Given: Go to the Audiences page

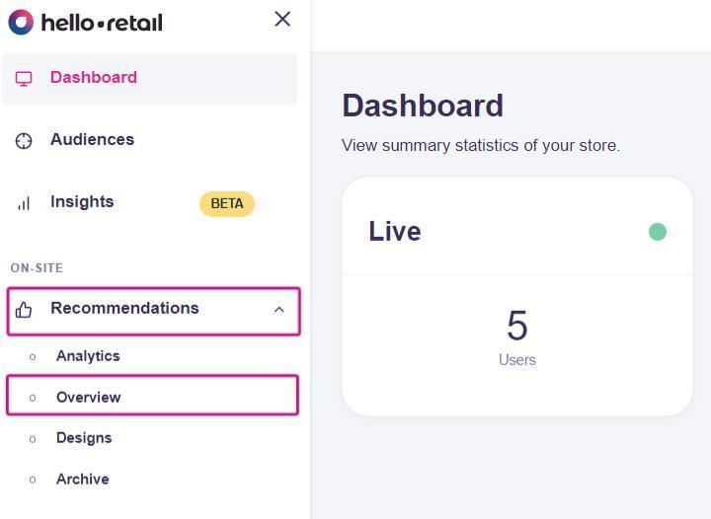Looking at the screenshot, I should (x=92, y=140).
